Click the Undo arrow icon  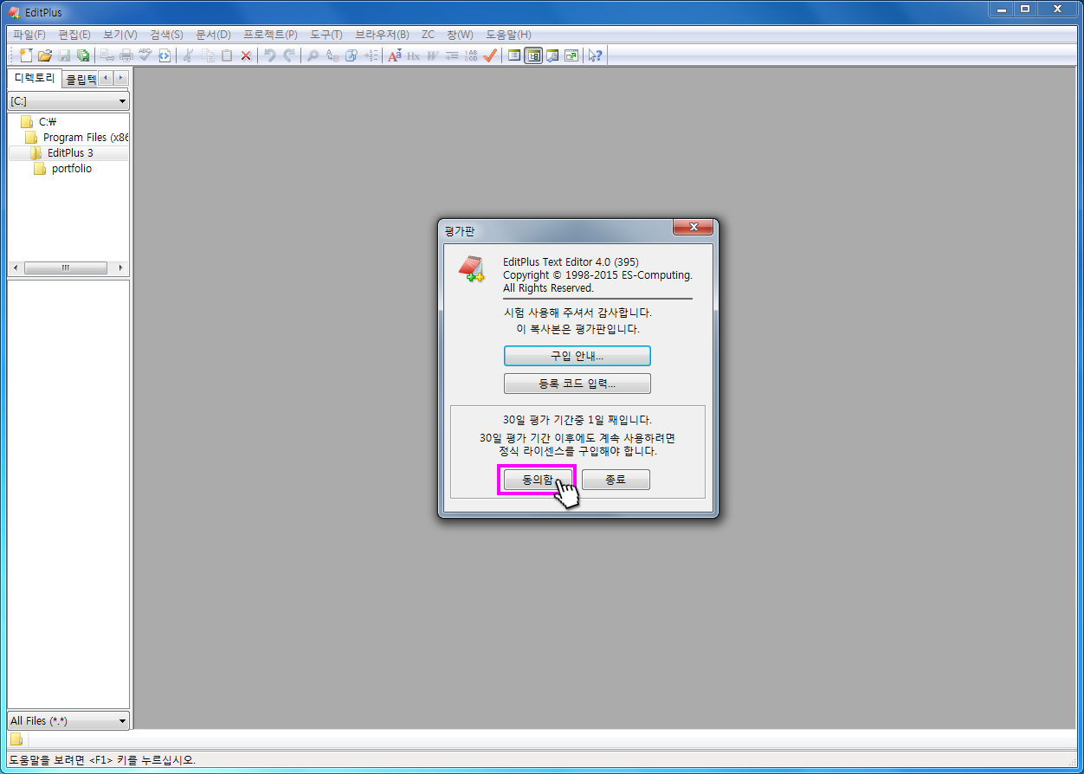(x=270, y=55)
